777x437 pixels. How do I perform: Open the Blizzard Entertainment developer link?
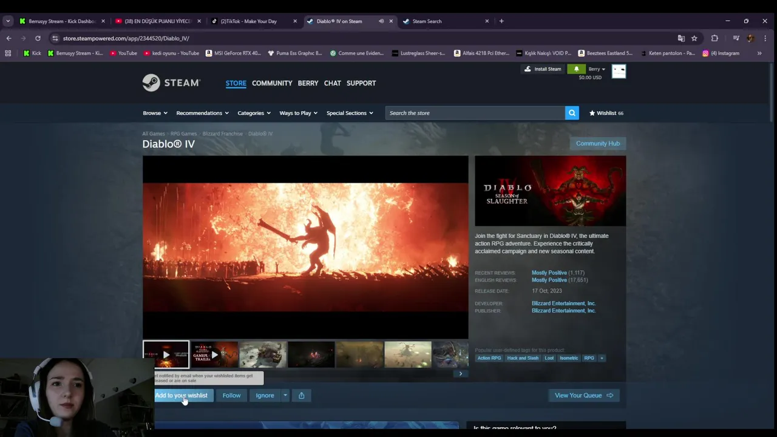[563, 303]
